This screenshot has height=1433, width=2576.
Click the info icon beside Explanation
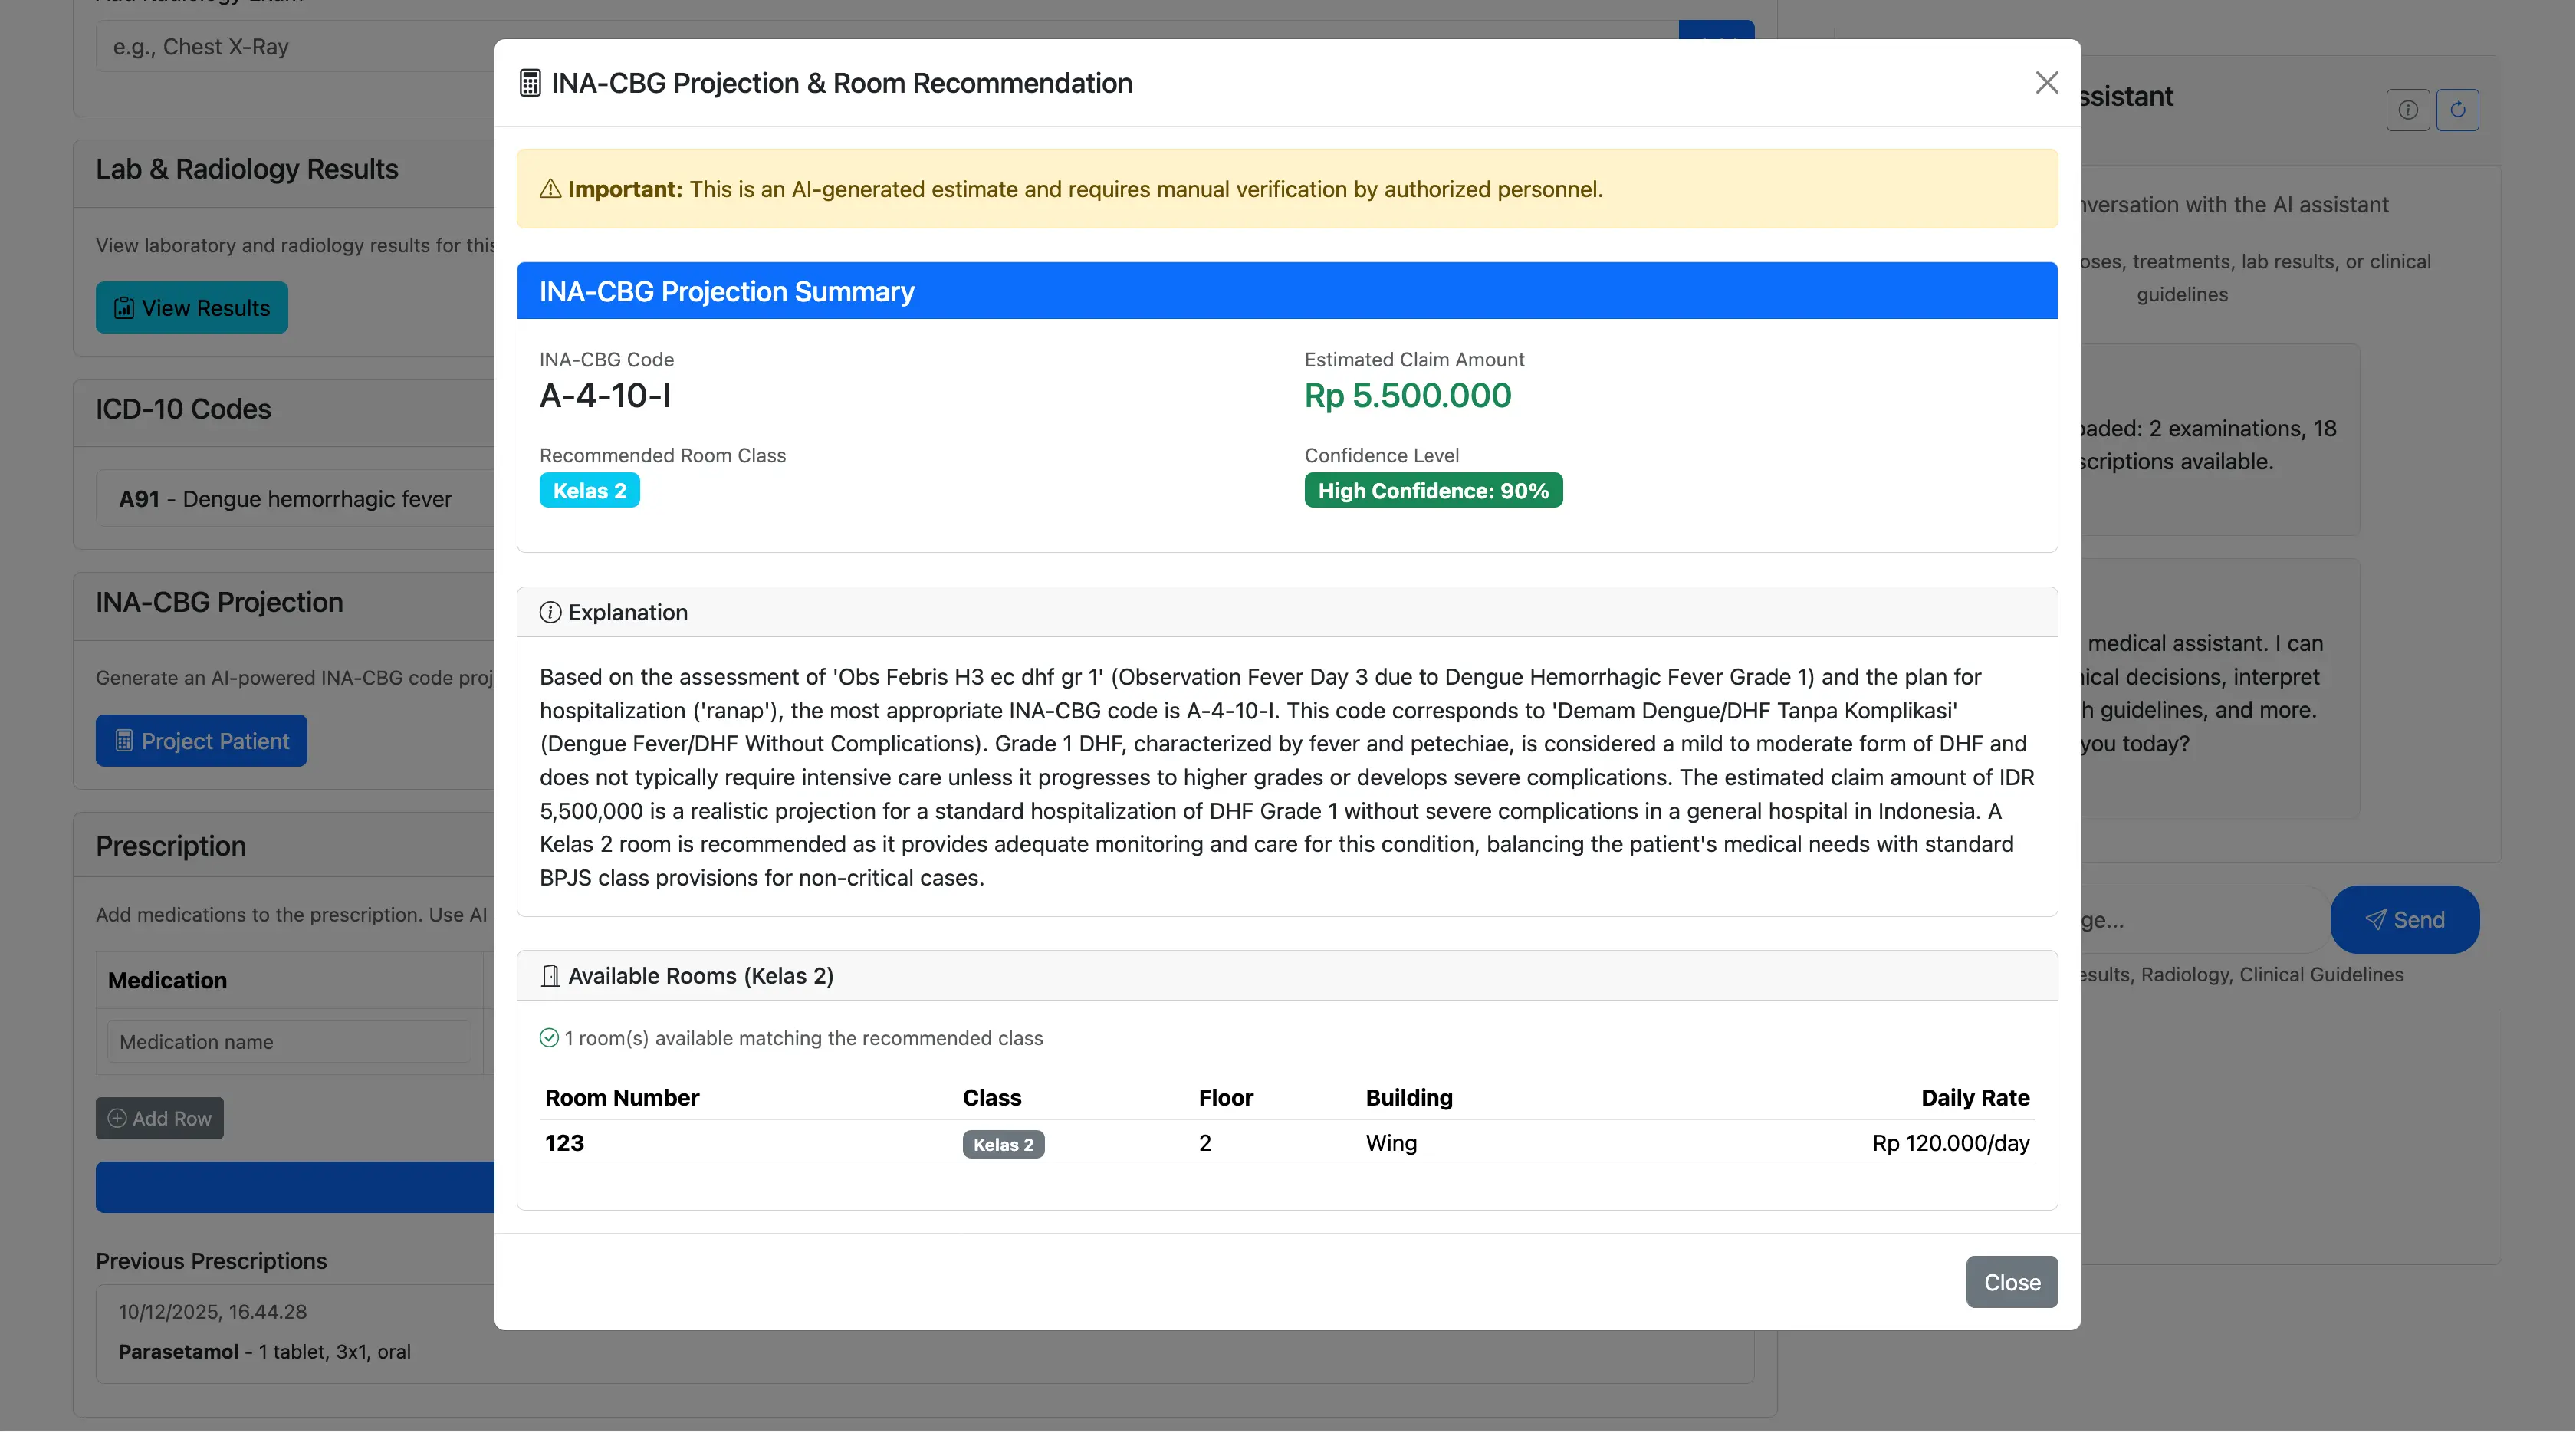(550, 612)
